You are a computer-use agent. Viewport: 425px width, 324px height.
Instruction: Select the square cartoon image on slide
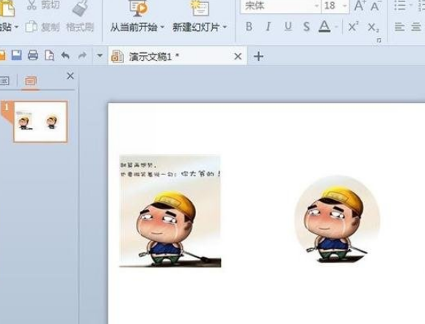click(x=170, y=211)
